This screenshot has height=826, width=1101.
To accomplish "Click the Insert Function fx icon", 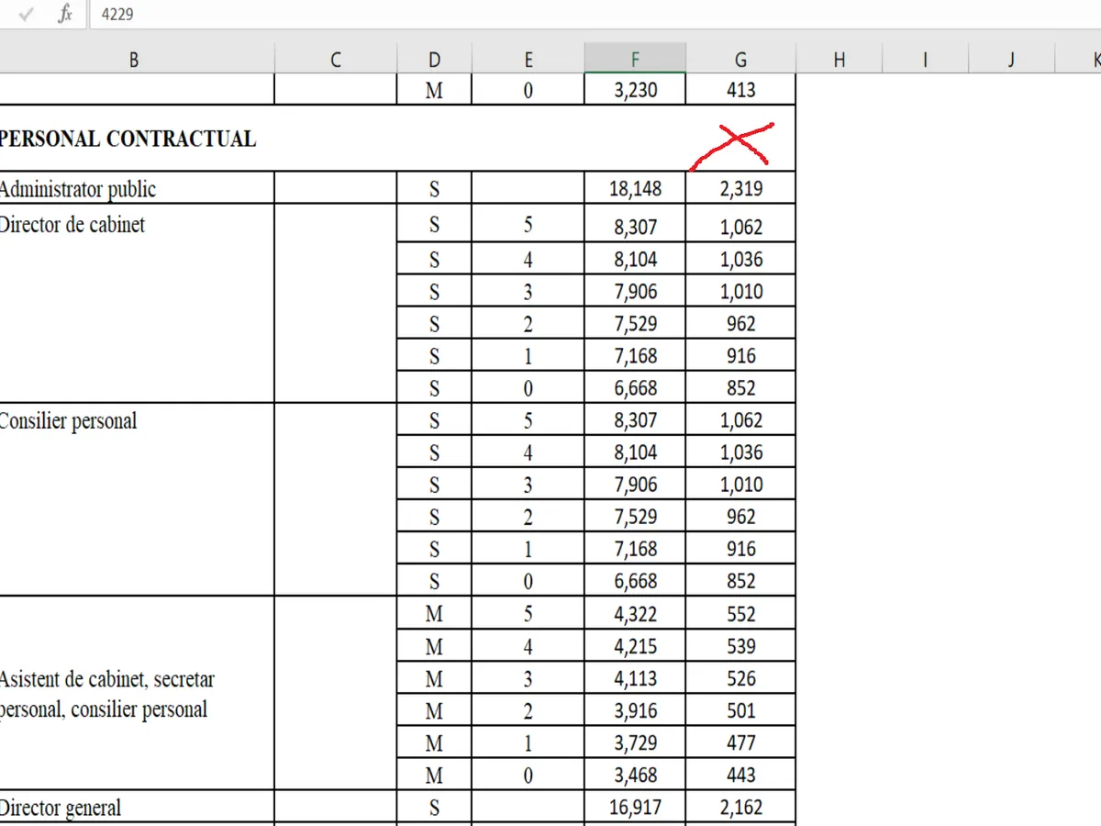I will point(65,15).
